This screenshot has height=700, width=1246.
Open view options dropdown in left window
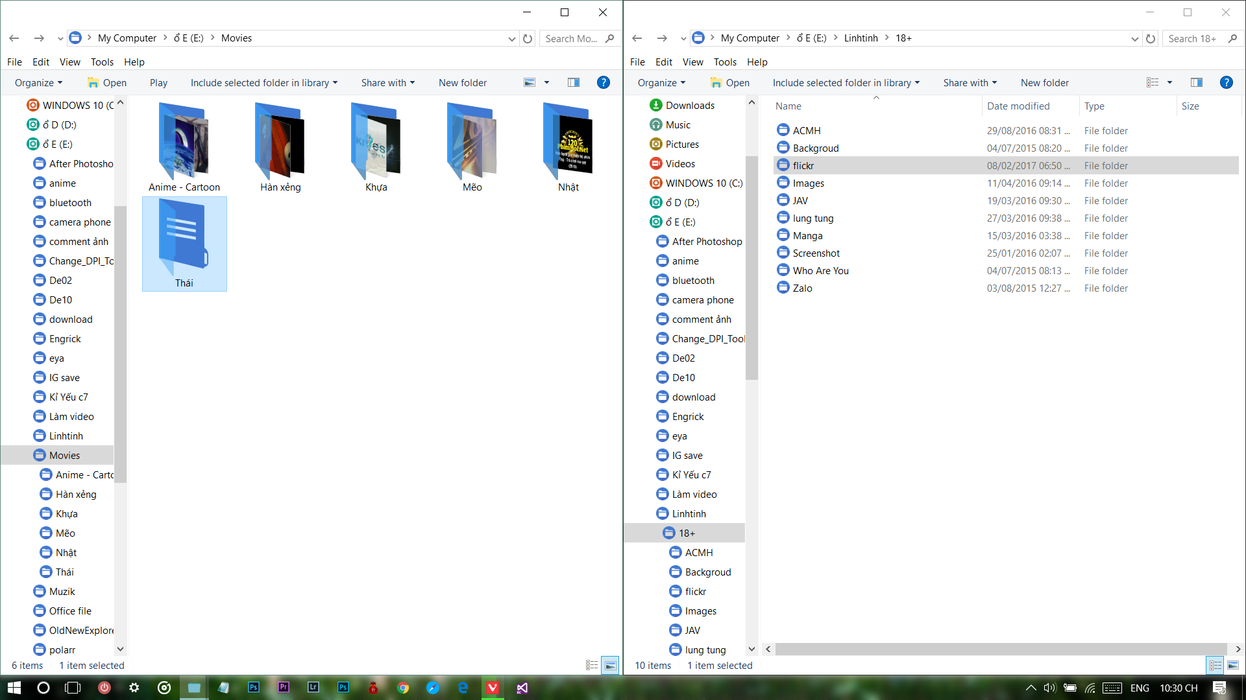tap(546, 82)
